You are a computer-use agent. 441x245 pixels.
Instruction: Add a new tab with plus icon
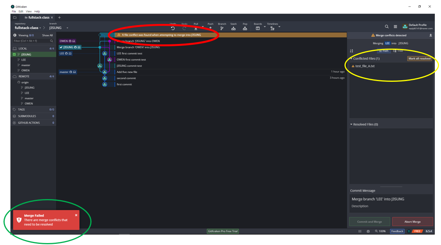[x=59, y=17]
